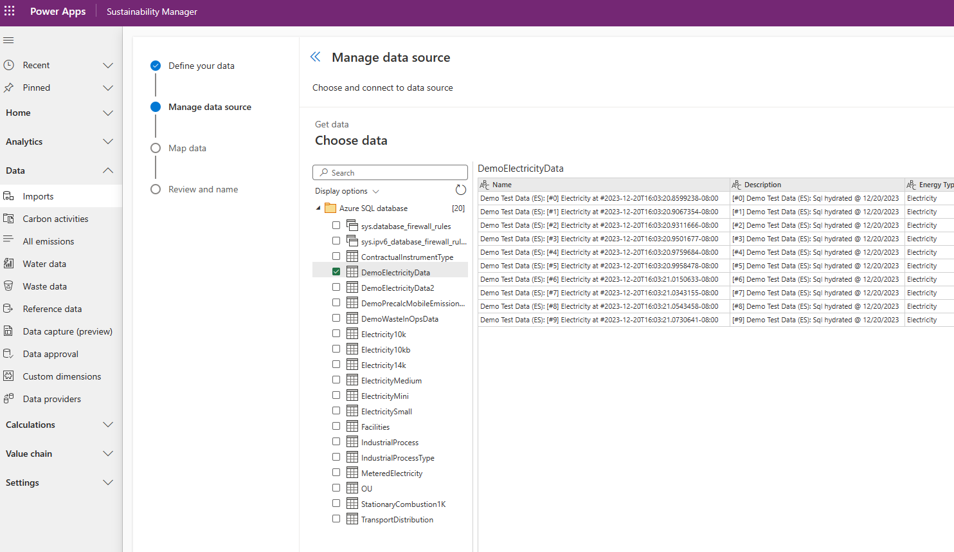Check the DemoElectricityData2 checkbox

(336, 287)
